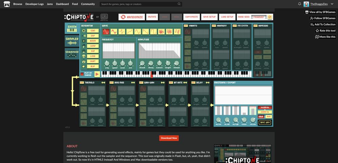Enable the Wah-Wah effect
338x163 pixels.
tap(141, 83)
